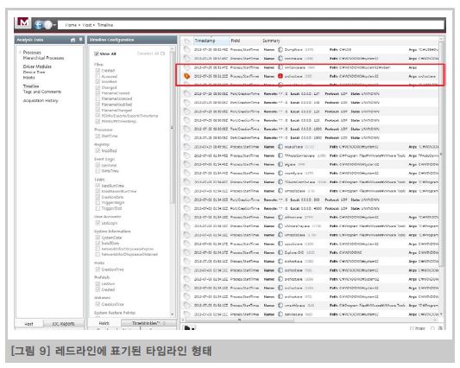Go back with the blue arrow button

pos(39,25)
